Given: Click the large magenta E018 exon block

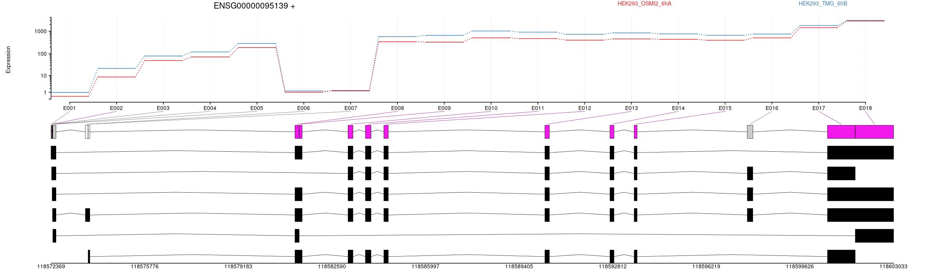Looking at the screenshot, I should (874, 132).
